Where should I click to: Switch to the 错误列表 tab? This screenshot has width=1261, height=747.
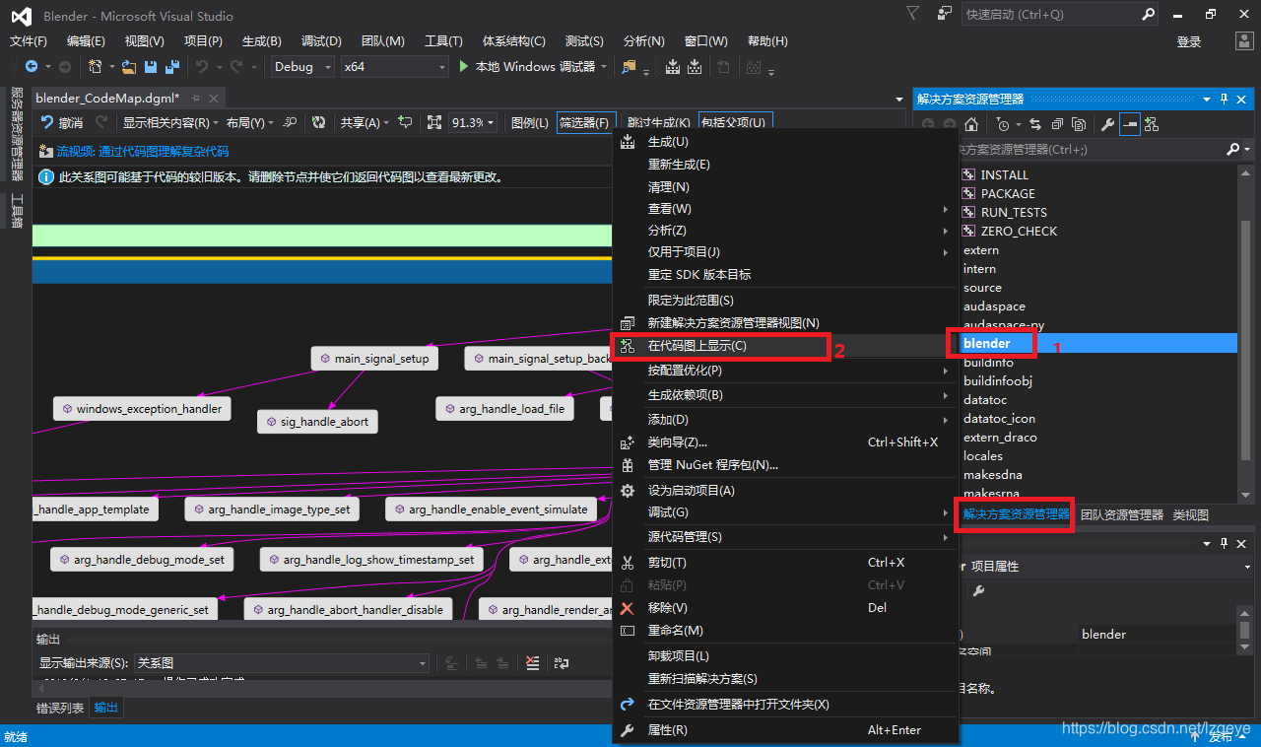click(x=60, y=708)
